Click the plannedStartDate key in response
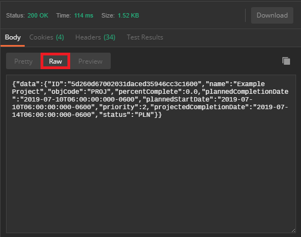 point(178,99)
